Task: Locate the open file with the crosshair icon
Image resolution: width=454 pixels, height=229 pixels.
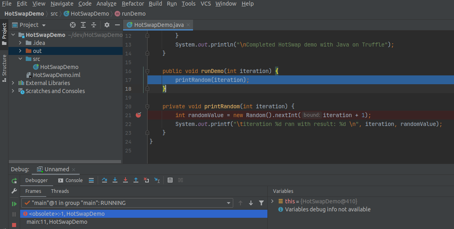Action: coord(73,25)
